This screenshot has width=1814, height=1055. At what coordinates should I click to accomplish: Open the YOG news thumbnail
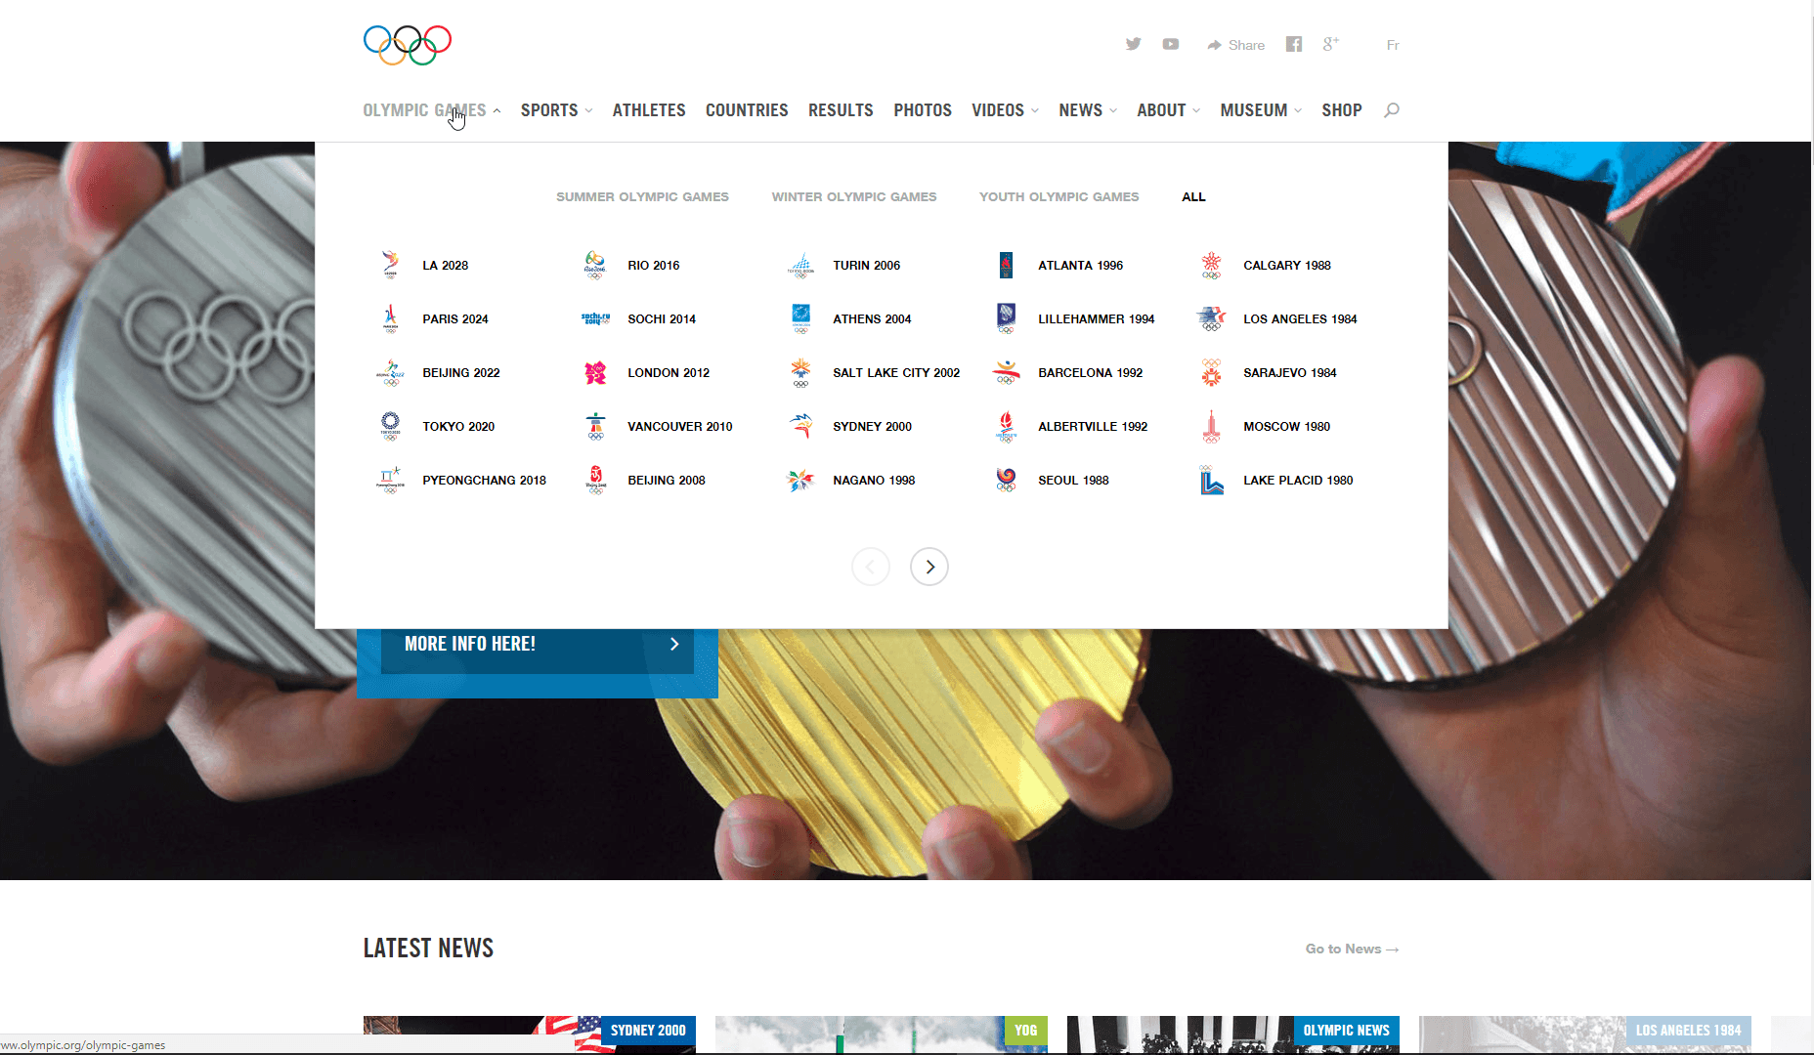click(882, 1034)
